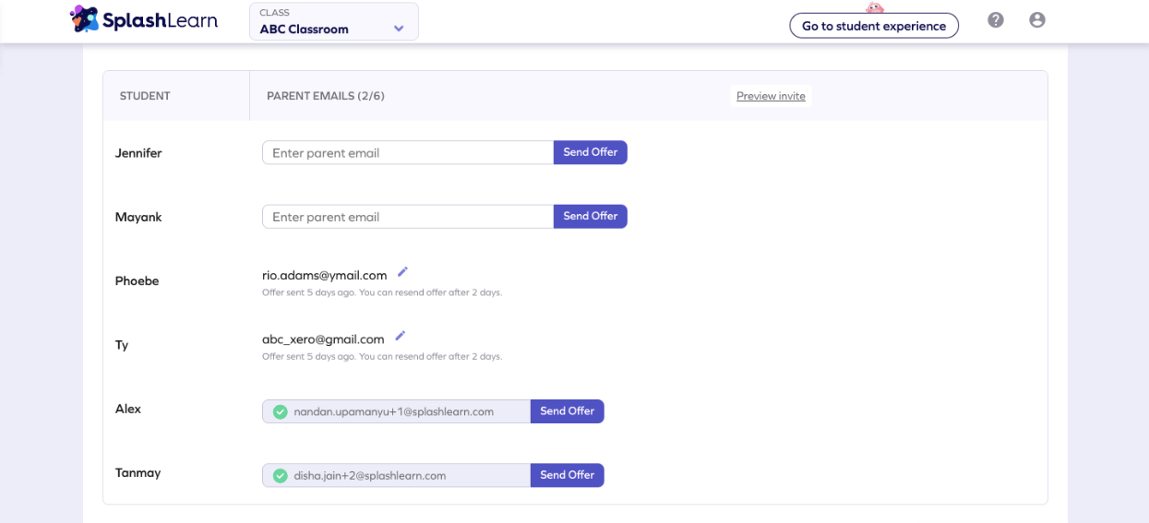Expand the ABC Classroom class dropdown

point(333,21)
